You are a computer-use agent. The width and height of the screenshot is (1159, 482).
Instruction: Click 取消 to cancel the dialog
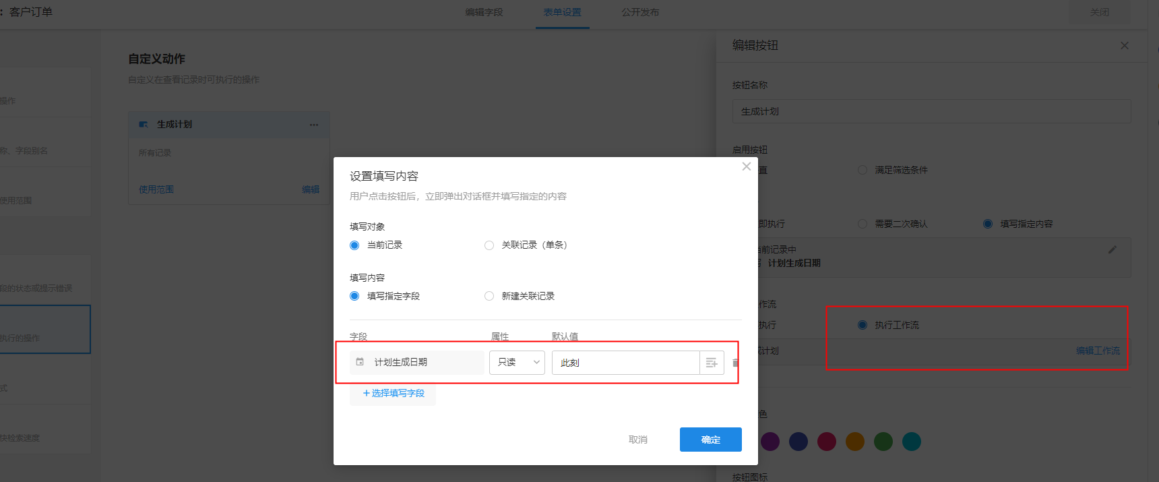pyautogui.click(x=637, y=440)
